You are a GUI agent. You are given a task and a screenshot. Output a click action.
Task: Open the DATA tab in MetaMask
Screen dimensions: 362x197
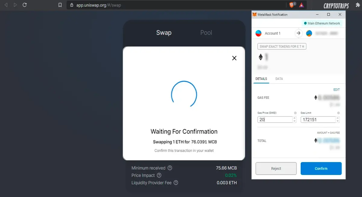[x=279, y=79]
